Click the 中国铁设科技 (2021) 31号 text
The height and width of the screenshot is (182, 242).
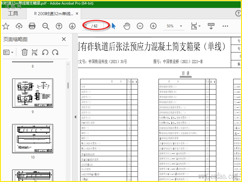tap(108, 62)
